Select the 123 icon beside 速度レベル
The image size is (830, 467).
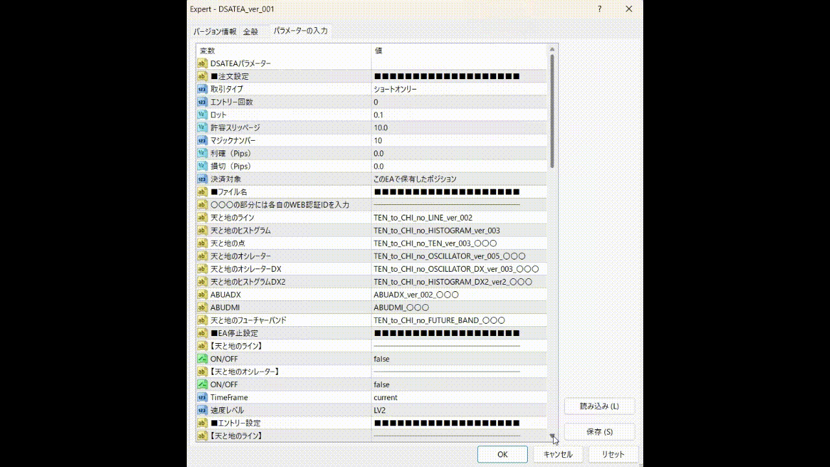pos(202,411)
